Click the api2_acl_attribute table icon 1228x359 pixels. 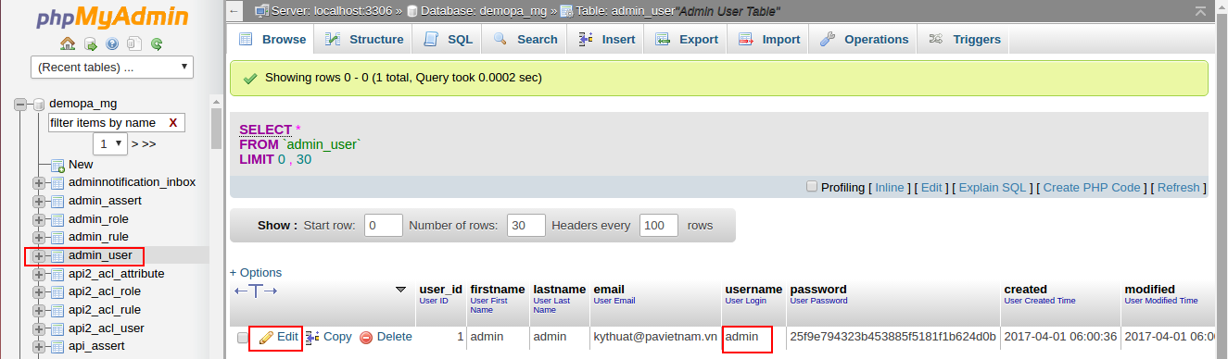pyautogui.click(x=57, y=274)
